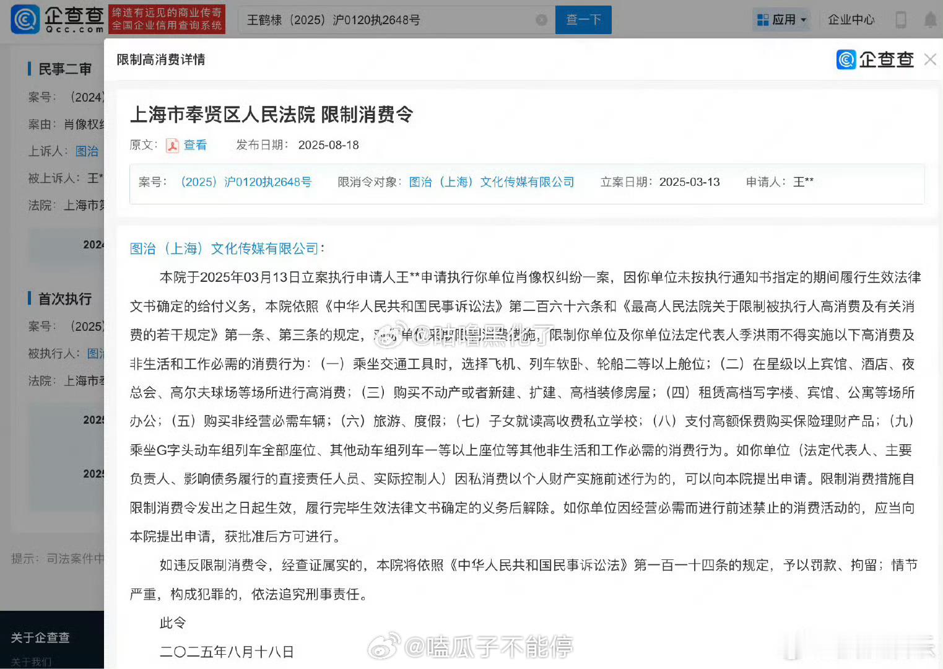Click the 此令 line

[173, 623]
